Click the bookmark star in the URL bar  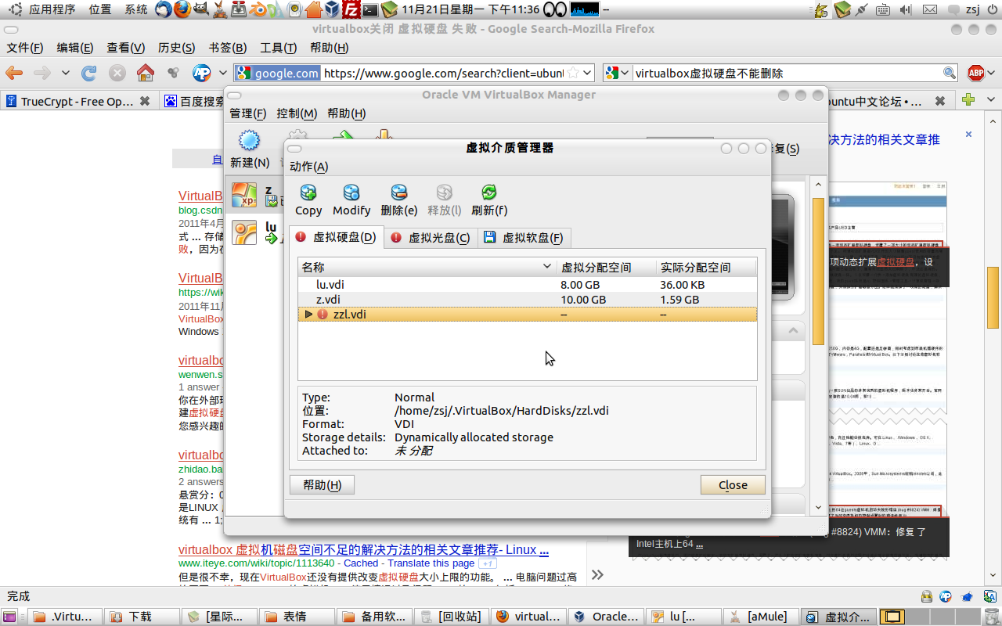(573, 73)
